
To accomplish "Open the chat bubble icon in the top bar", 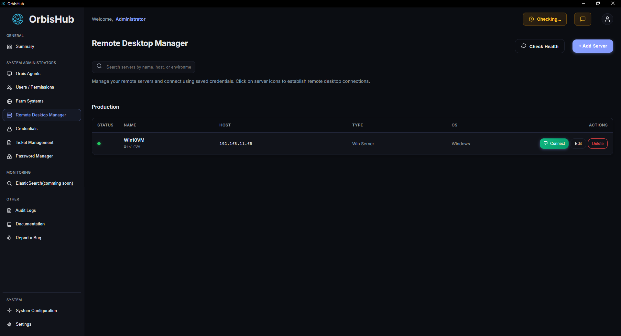I will pyautogui.click(x=583, y=19).
